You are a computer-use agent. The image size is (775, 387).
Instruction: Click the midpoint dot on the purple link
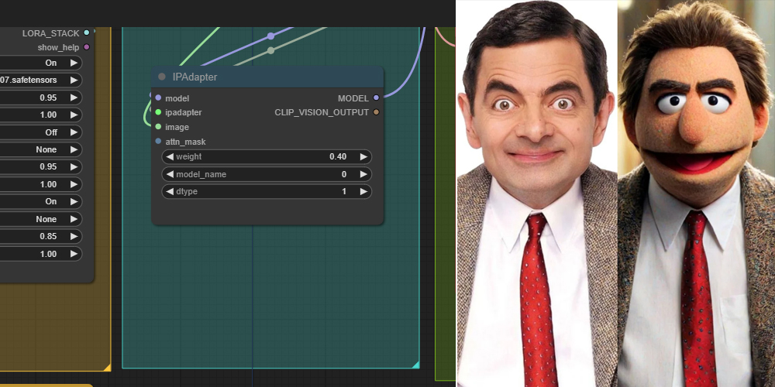[x=270, y=36]
